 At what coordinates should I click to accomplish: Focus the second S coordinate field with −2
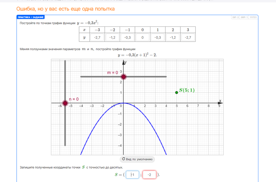[149, 174]
